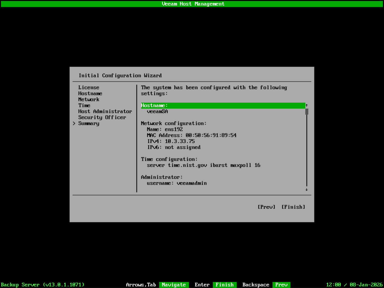Click the Veeam Host Management title bar

coord(192,4)
